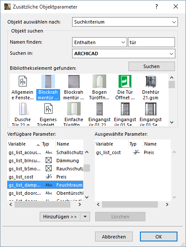Viewport: 186px width, 247px height.
Task: Click the horizontal scrollbar of selected parameters list
Action: (130, 204)
